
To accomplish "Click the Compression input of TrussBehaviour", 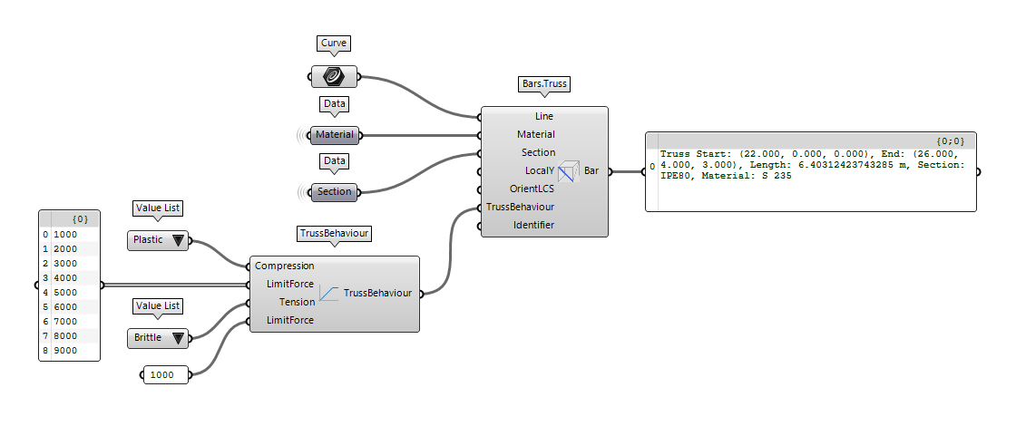I will (x=284, y=266).
